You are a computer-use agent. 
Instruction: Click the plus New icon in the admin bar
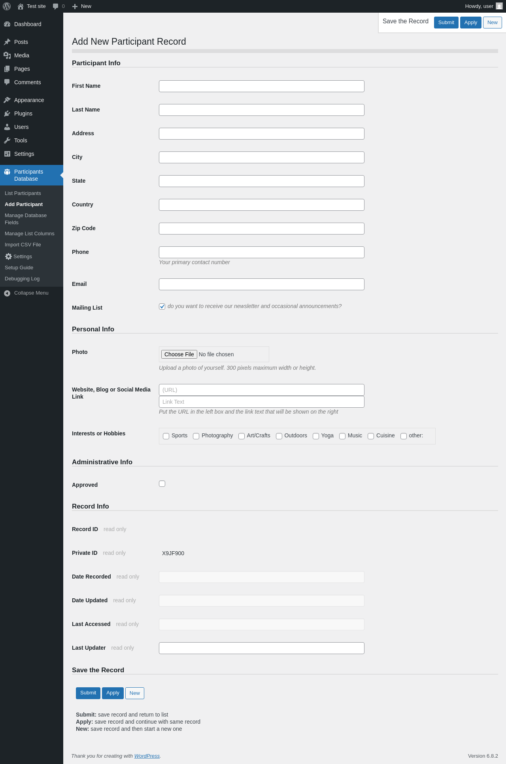75,6
